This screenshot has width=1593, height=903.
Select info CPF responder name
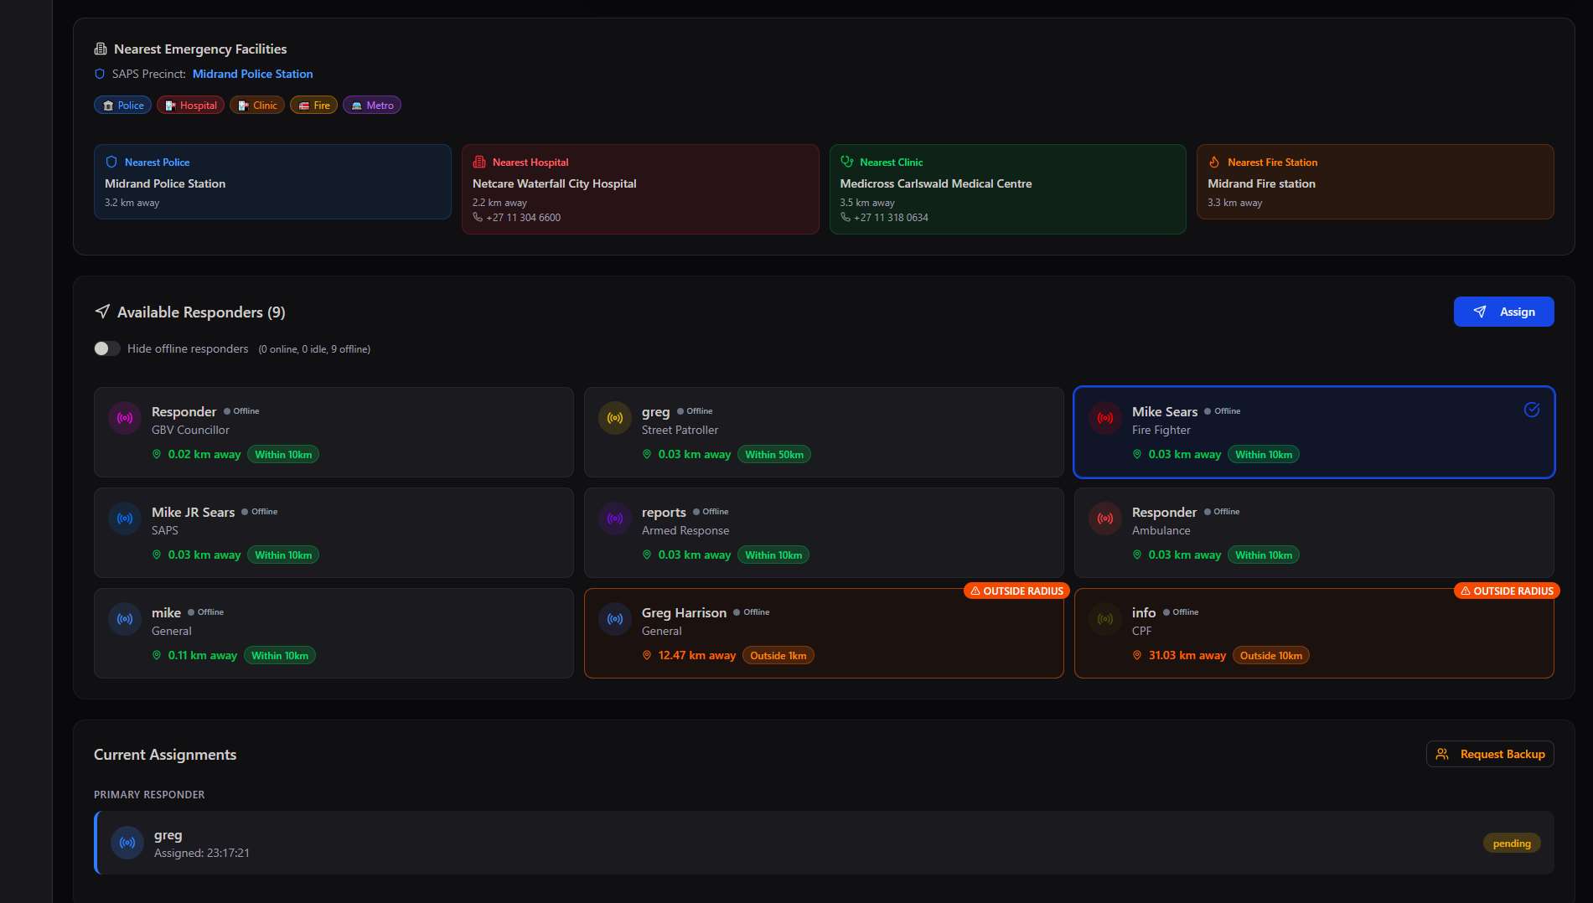coord(1144,612)
